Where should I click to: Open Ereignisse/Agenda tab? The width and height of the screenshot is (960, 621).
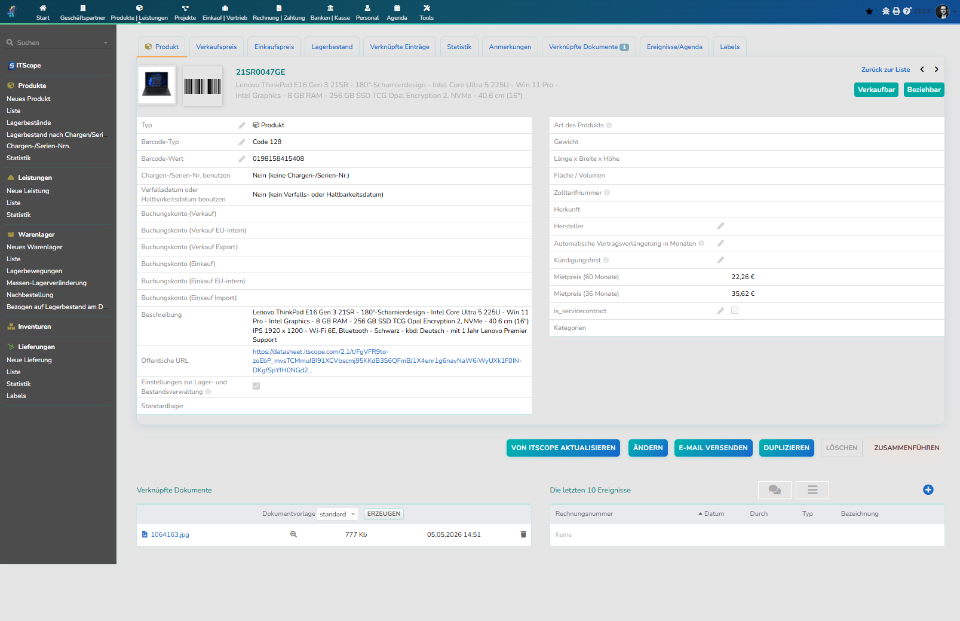[674, 47]
